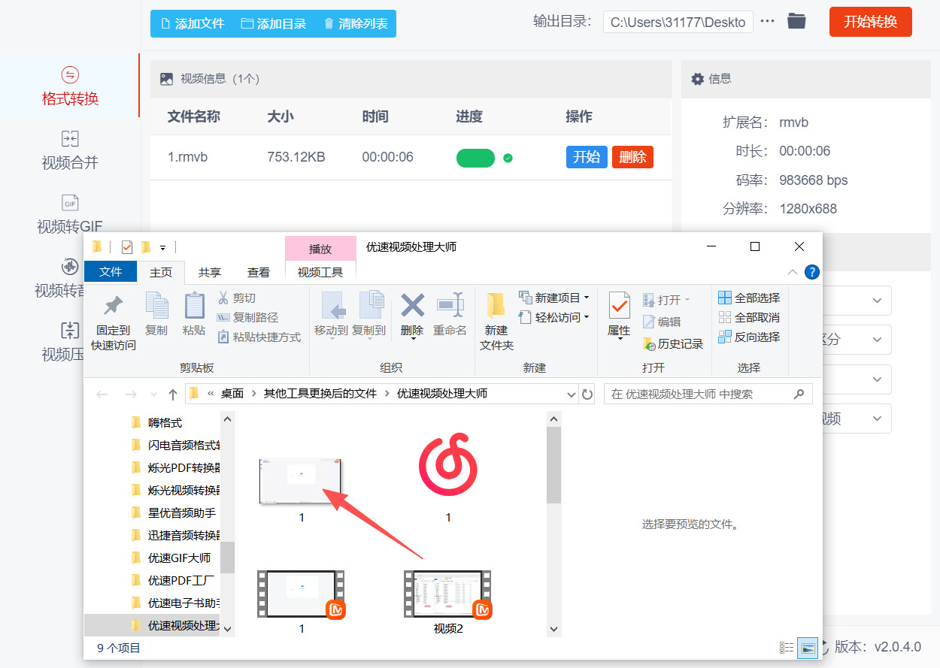Click the 开始转换 button
The width and height of the screenshot is (940, 668).
tap(870, 22)
